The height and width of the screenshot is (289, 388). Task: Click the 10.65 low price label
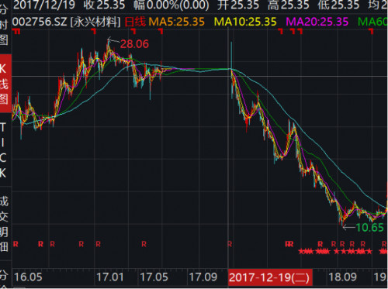(369, 228)
